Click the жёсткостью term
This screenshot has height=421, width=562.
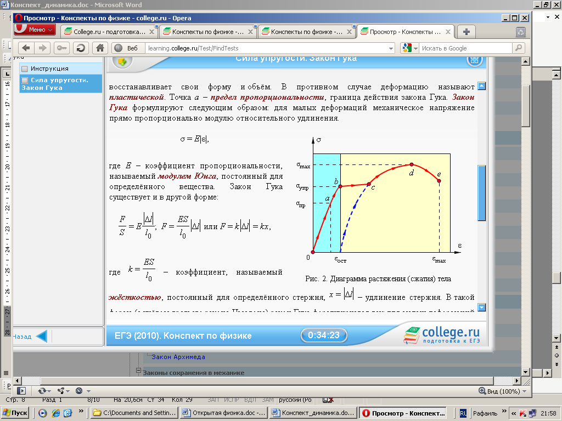click(135, 298)
